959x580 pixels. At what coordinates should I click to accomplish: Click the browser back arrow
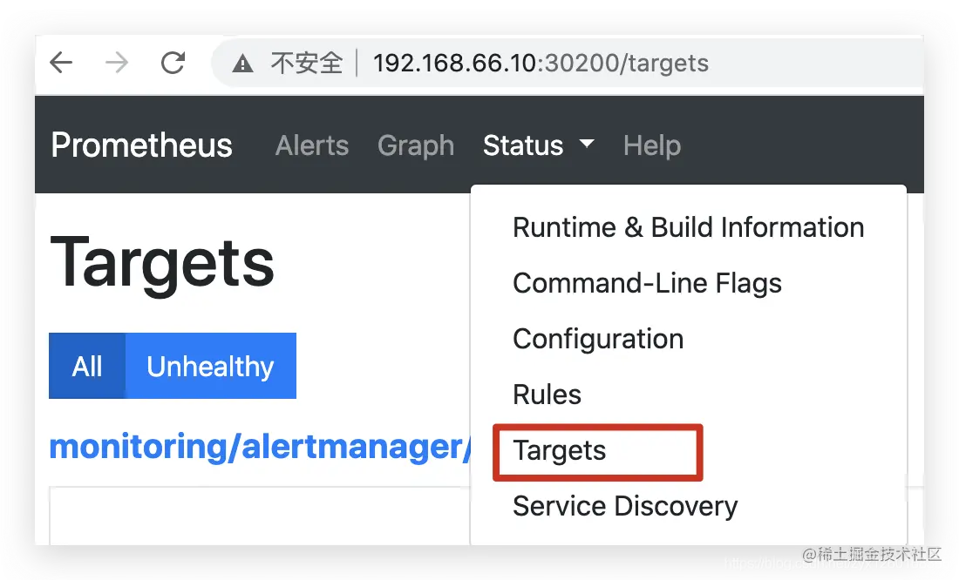pyautogui.click(x=61, y=63)
